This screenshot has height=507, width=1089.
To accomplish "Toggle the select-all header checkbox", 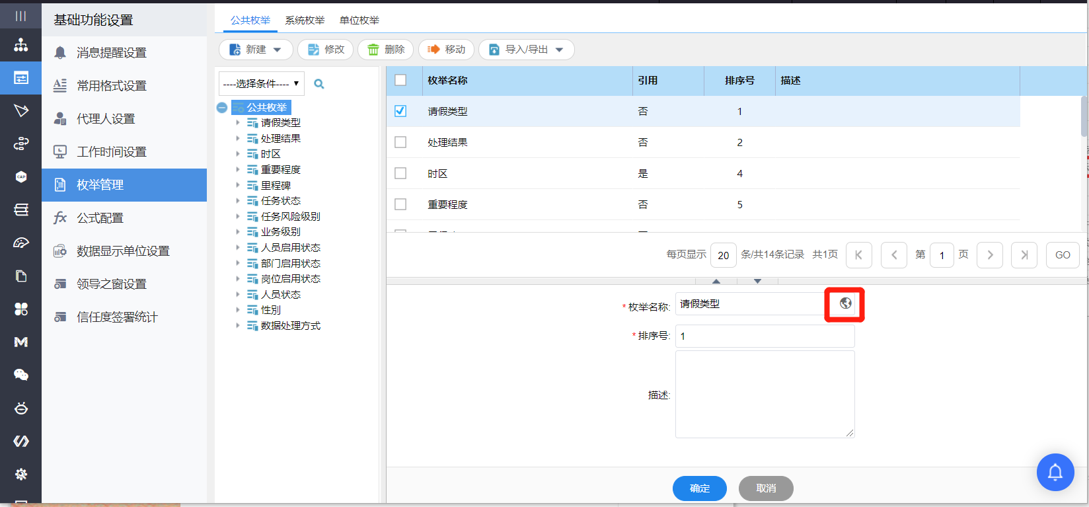I will pos(400,80).
